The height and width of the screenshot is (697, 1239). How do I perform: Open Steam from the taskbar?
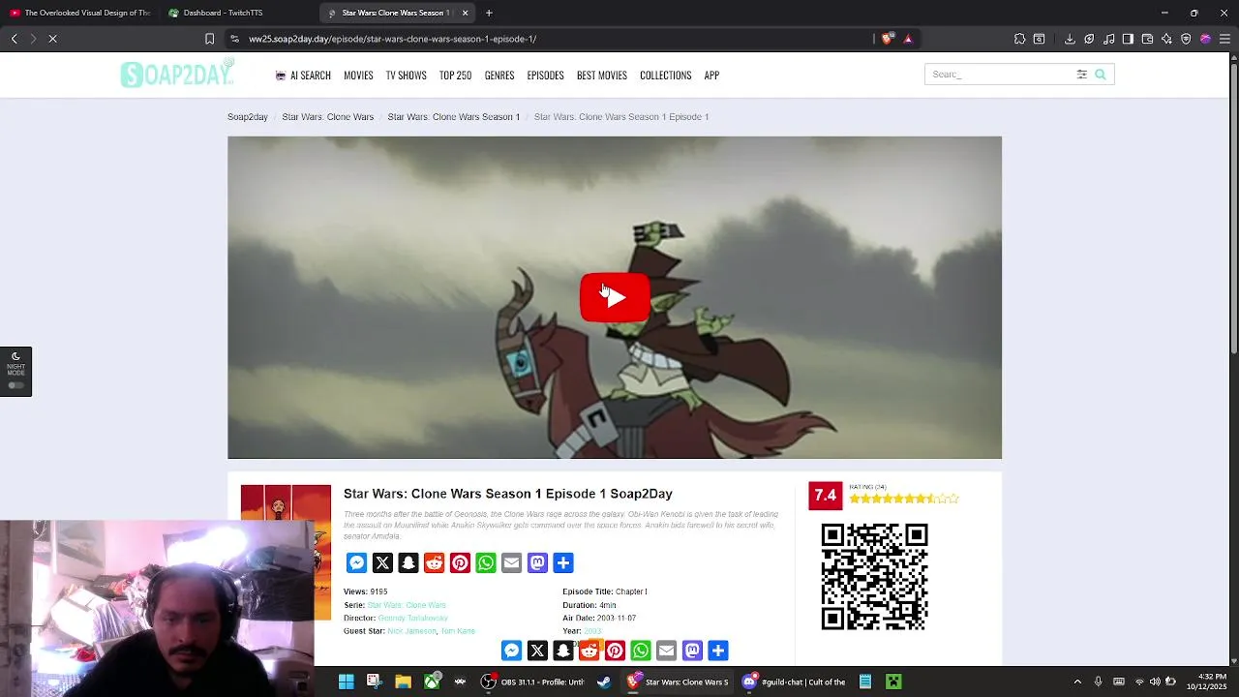pyautogui.click(x=604, y=682)
